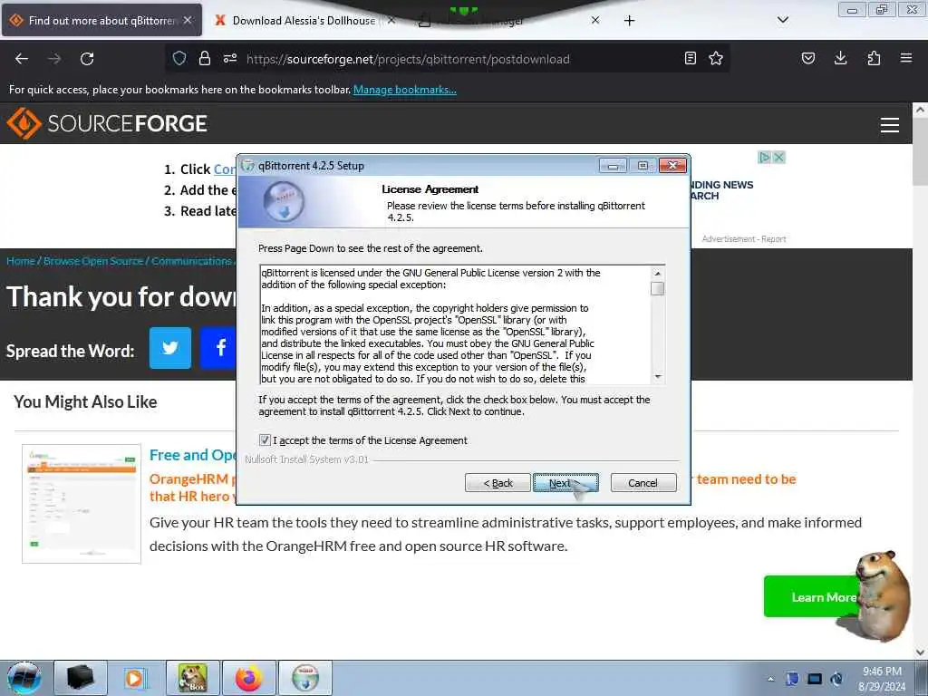Close the advertisement with X icon

point(778,158)
